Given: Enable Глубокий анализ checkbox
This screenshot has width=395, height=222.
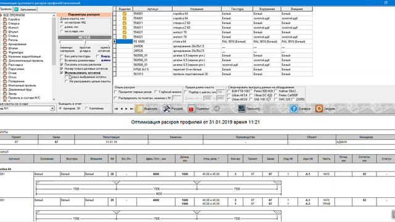Looking at the screenshot, I should [x=156, y=92].
